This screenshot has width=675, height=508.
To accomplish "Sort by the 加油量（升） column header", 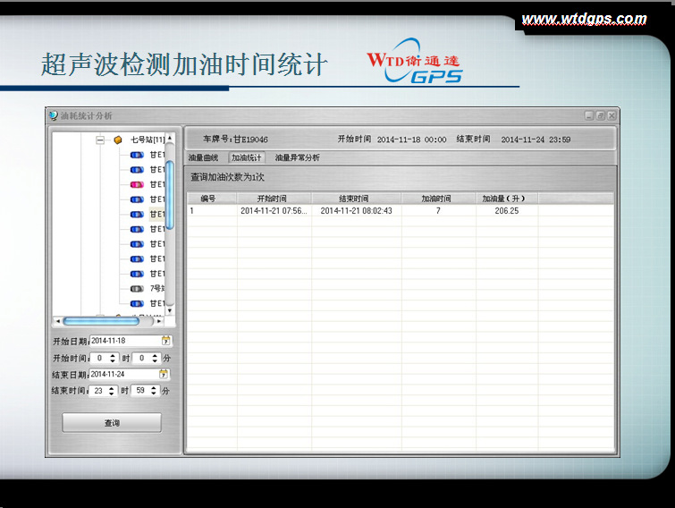I will [x=504, y=199].
